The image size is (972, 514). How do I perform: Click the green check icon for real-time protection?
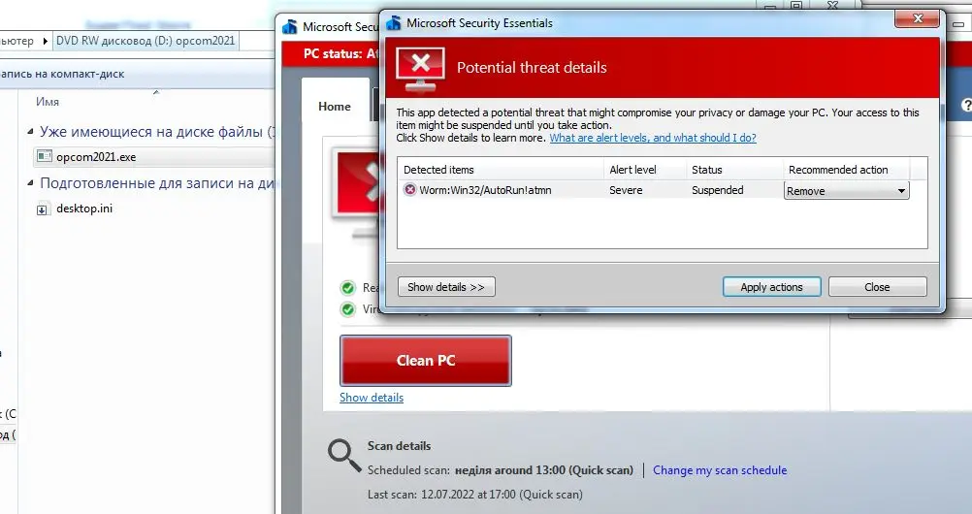coord(347,288)
